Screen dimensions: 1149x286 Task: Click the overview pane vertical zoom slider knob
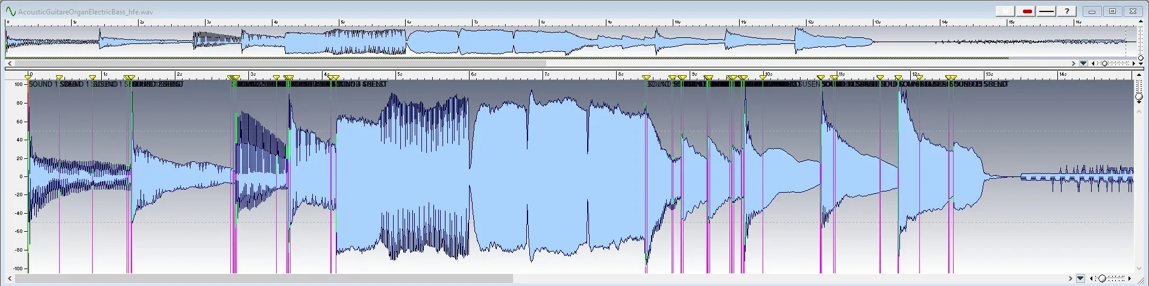[1141, 58]
